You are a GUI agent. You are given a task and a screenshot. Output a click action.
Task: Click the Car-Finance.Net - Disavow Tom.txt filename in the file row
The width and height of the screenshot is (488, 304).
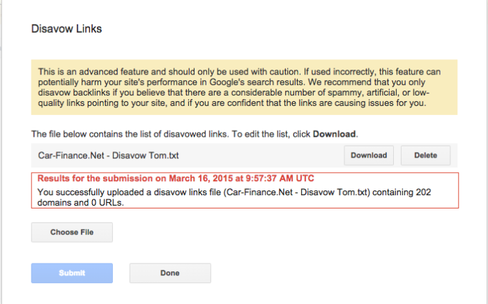point(108,155)
